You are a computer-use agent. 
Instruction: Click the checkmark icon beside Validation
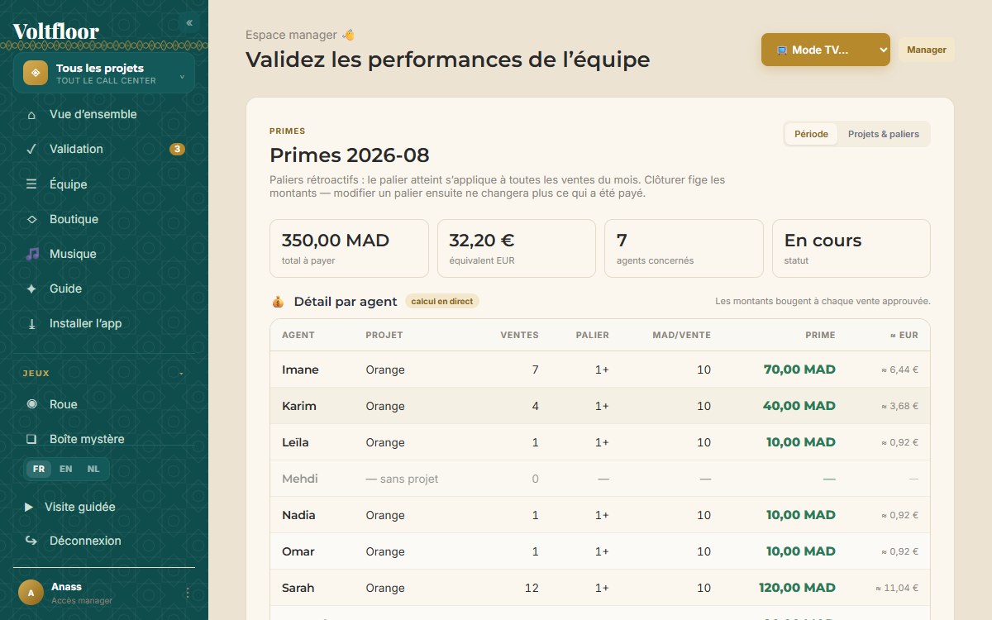click(x=31, y=150)
